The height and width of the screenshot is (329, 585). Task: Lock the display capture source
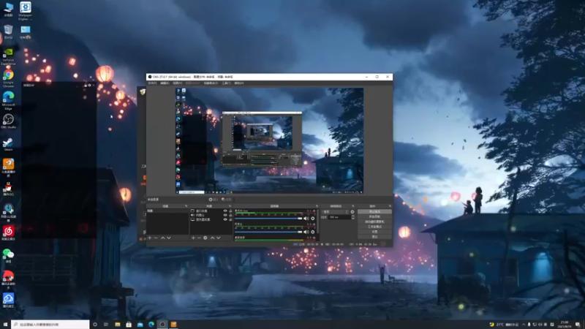pyautogui.click(x=230, y=220)
